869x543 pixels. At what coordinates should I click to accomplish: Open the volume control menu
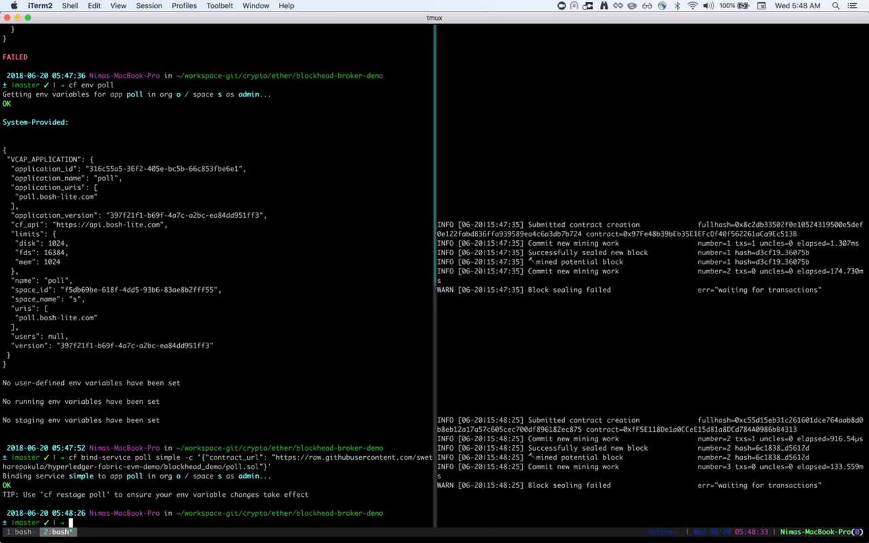point(708,5)
